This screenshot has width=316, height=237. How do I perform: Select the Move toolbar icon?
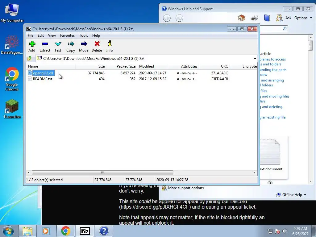84,46
